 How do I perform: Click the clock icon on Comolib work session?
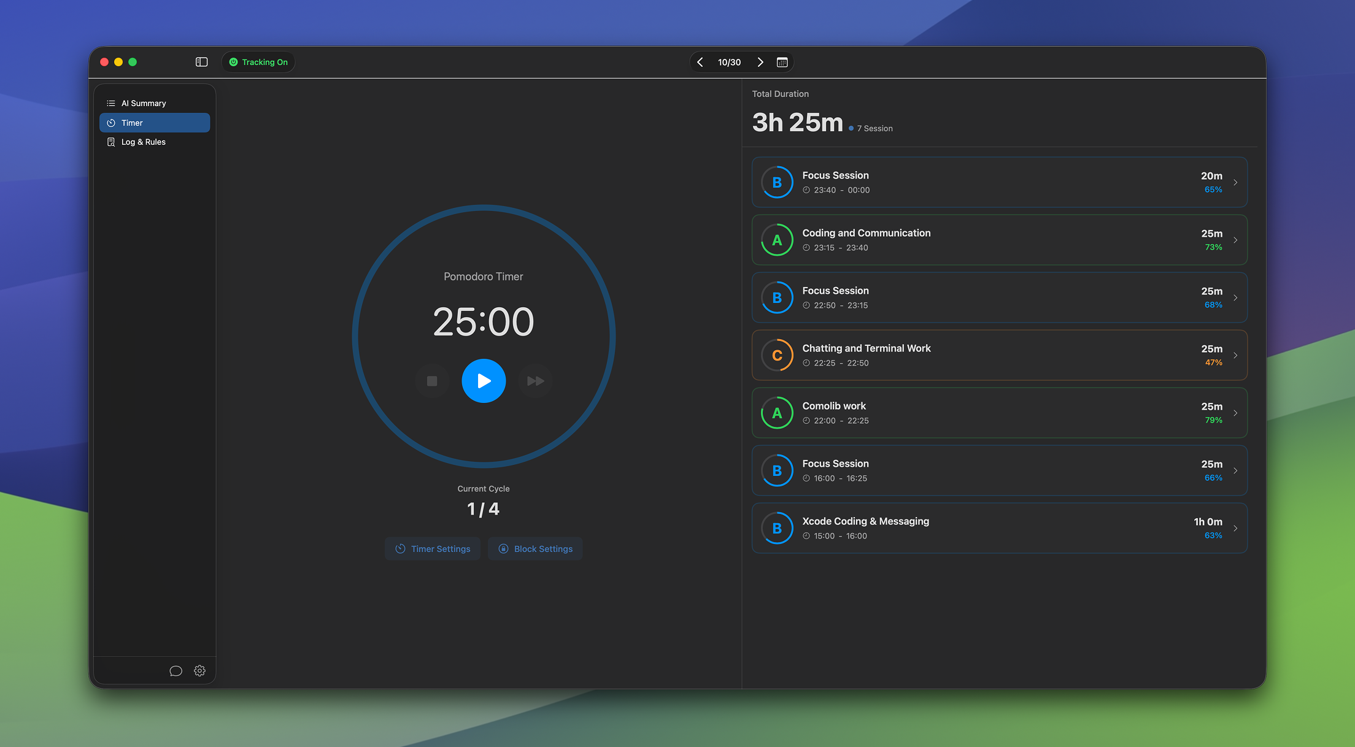coord(806,421)
